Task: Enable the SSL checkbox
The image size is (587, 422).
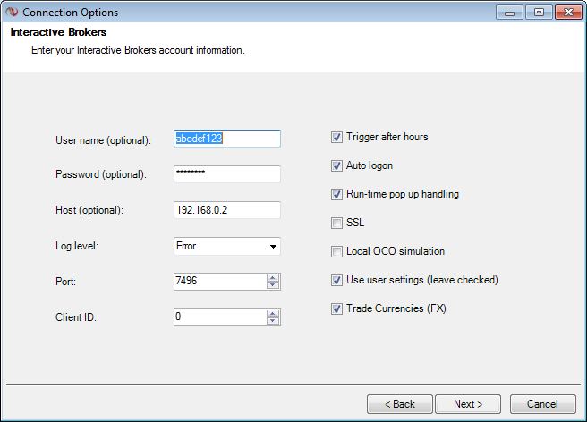Action: tap(336, 223)
